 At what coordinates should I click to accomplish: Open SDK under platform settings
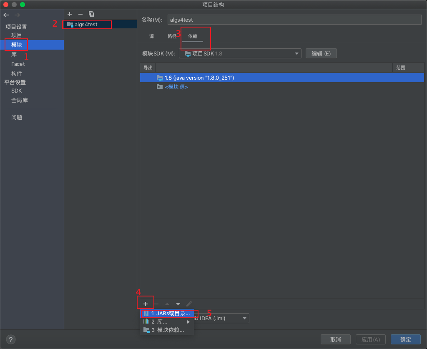click(x=16, y=90)
